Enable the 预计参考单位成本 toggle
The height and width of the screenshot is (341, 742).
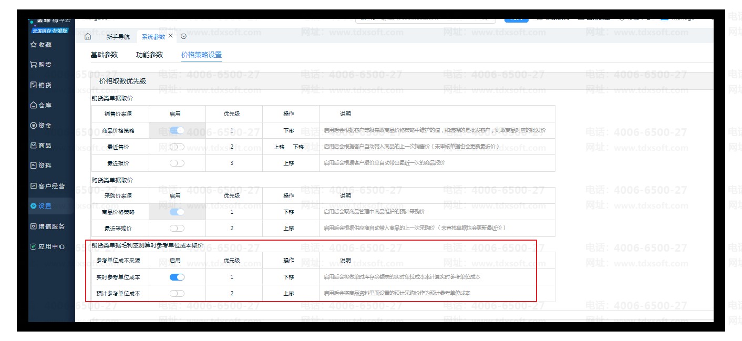click(177, 293)
